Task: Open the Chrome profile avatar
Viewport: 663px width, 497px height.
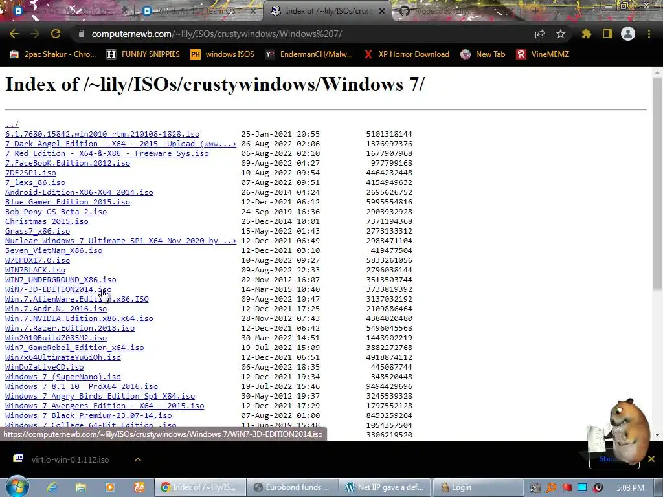Action: (x=628, y=34)
